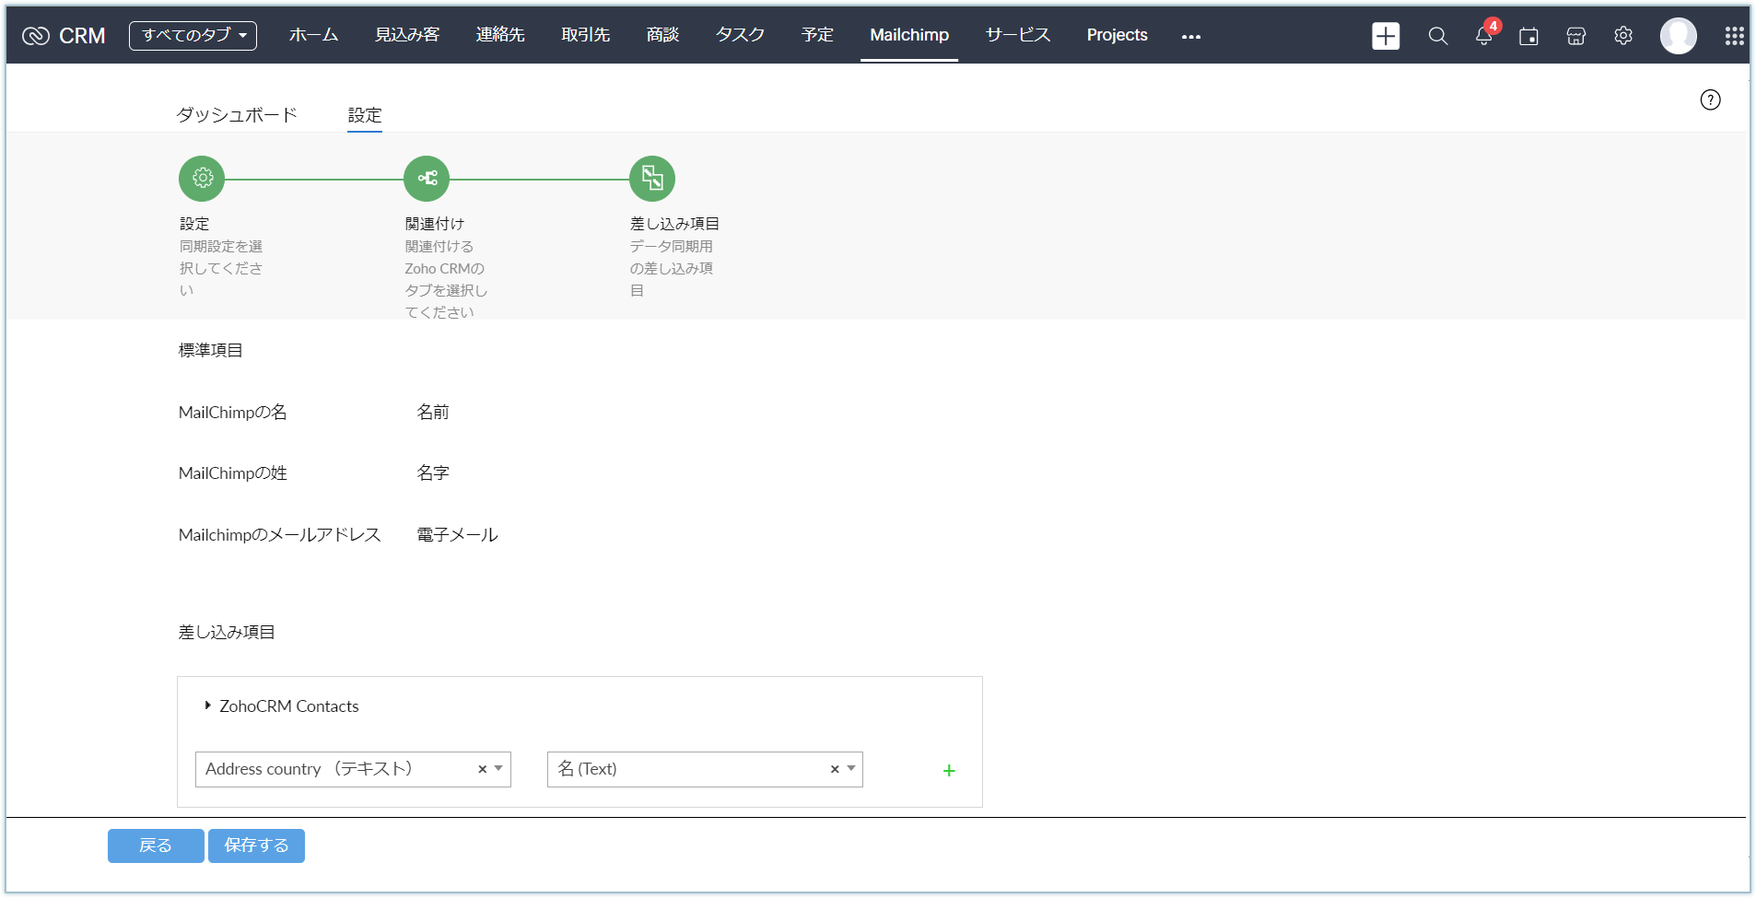Open the search magnifier icon
The width and height of the screenshot is (1756, 898).
(1438, 36)
